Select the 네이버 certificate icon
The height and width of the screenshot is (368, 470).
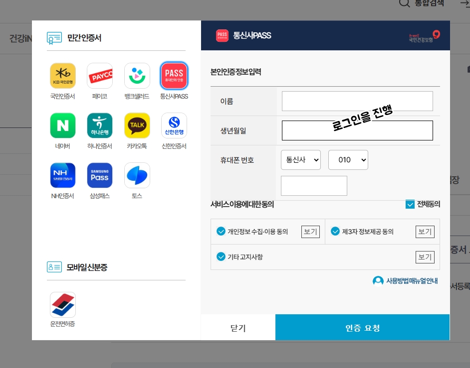pos(63,125)
